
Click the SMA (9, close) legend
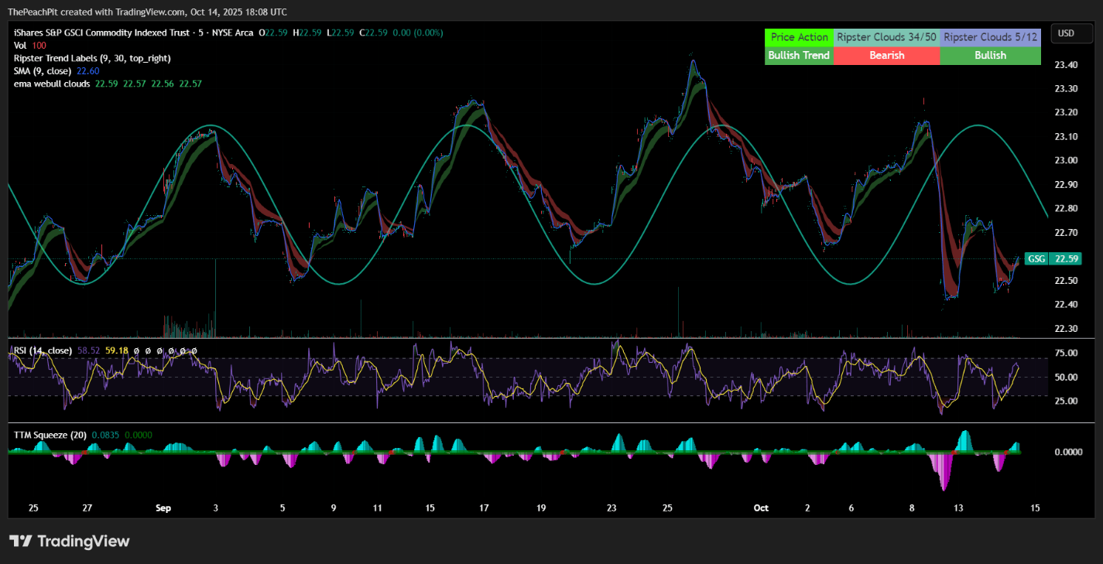(x=44, y=70)
